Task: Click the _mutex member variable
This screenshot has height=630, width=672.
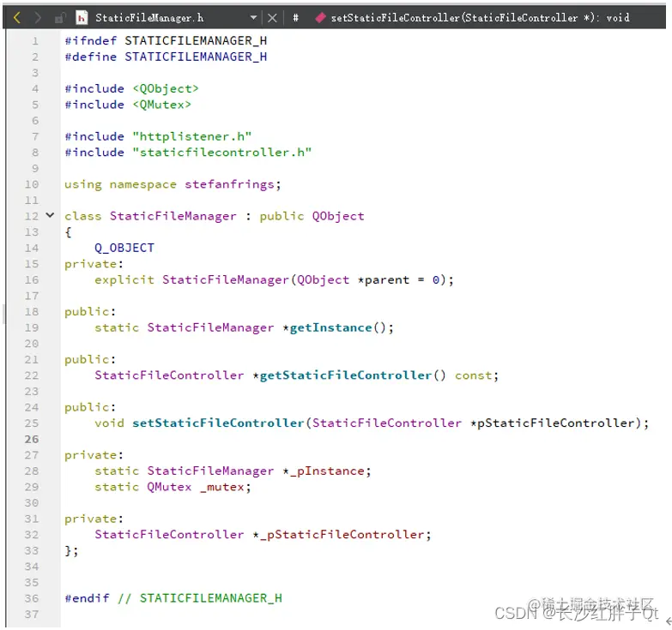Action: 222,487
